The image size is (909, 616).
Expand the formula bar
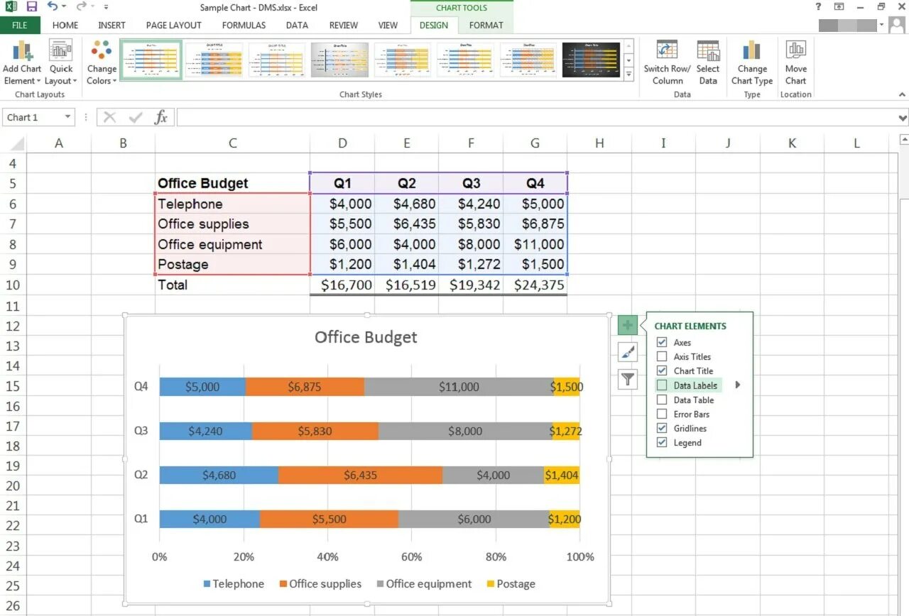point(903,118)
